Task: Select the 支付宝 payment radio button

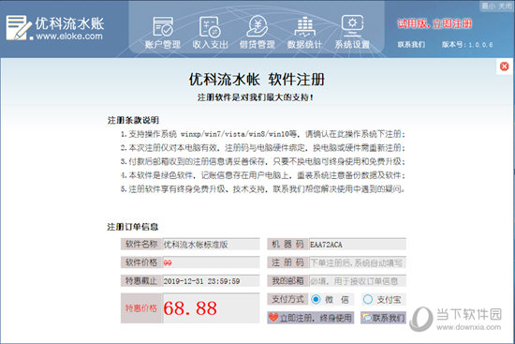Action: pos(368,299)
